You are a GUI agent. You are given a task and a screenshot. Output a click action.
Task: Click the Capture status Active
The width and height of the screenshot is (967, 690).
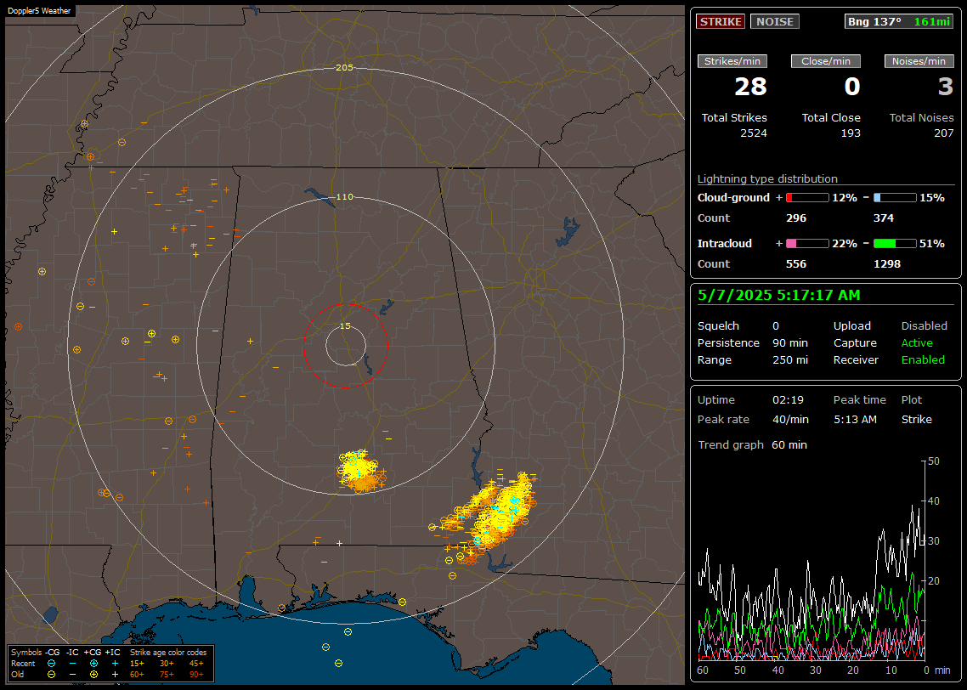[917, 342]
